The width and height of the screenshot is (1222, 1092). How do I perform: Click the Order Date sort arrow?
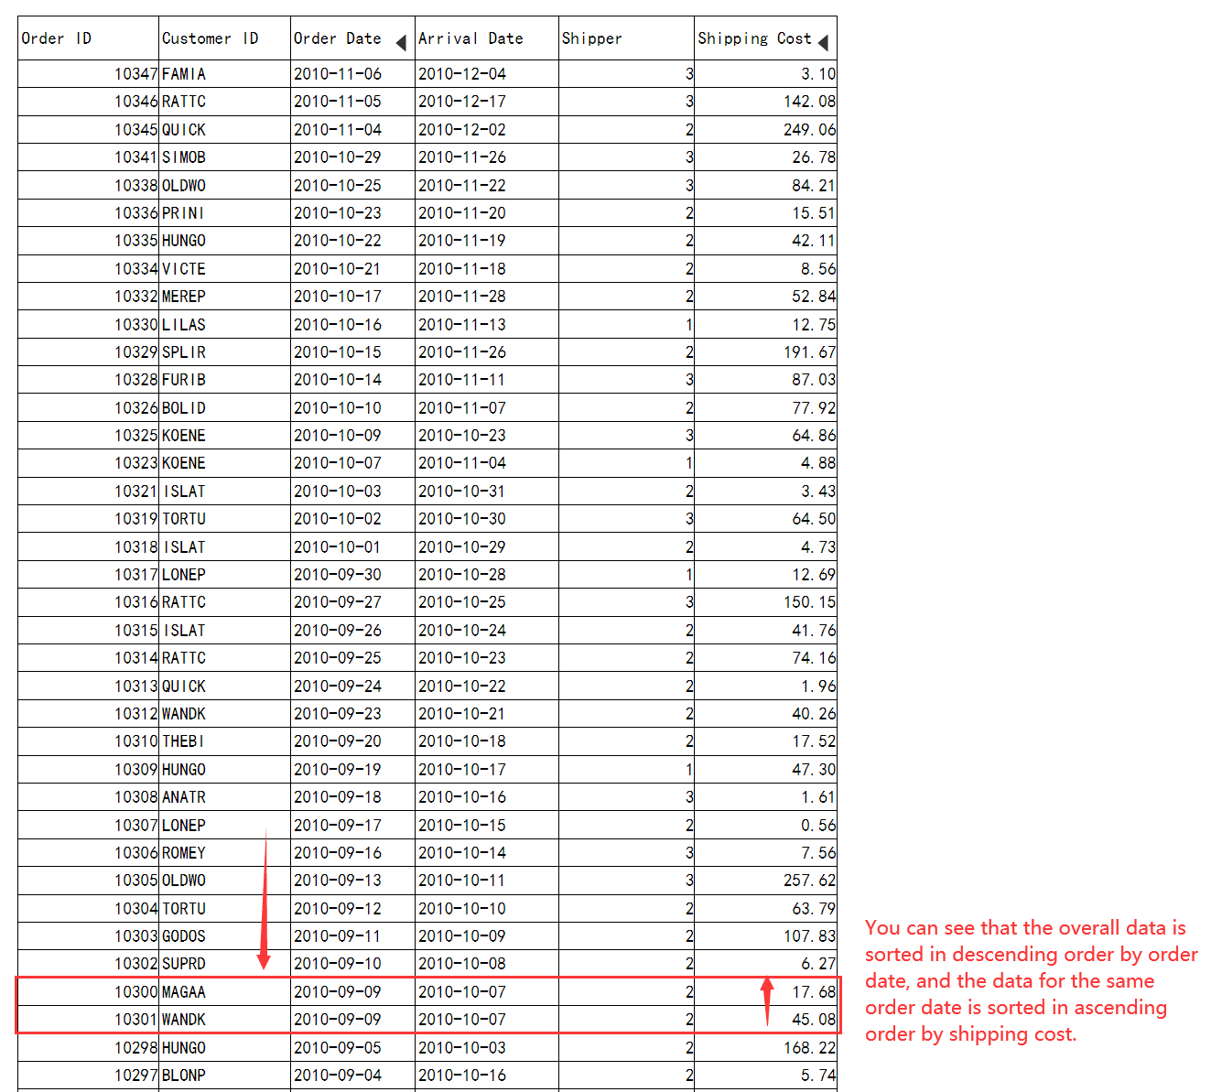(401, 43)
